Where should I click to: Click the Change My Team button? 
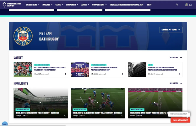pyautogui.click(x=171, y=30)
